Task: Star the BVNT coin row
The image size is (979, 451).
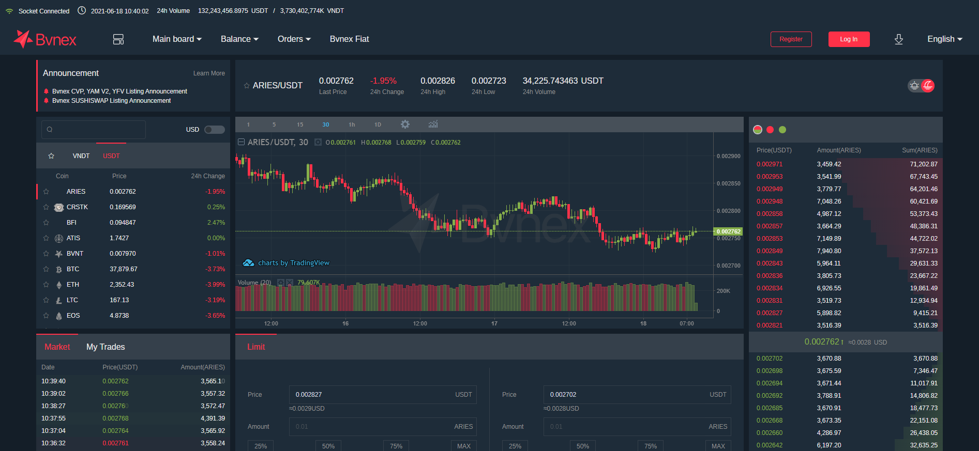Action: pyautogui.click(x=46, y=254)
